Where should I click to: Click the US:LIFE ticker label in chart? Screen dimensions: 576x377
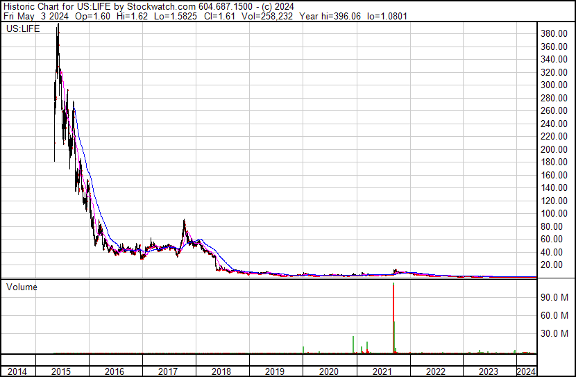(x=22, y=30)
